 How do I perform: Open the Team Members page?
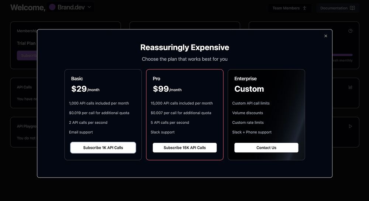[x=286, y=8]
